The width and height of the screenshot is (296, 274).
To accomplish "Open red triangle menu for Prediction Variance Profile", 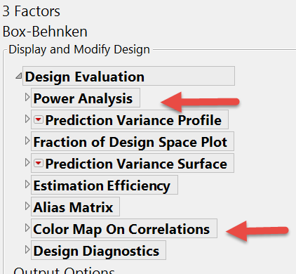I will 39,119.
